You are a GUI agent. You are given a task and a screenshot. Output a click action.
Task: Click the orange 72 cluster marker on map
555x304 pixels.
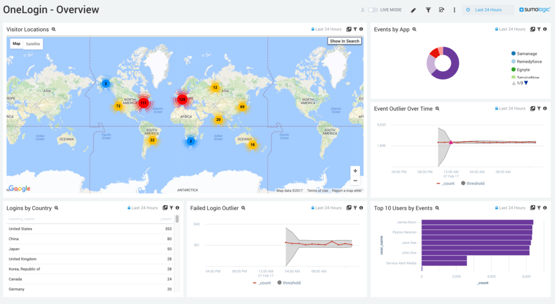pyautogui.click(x=118, y=106)
